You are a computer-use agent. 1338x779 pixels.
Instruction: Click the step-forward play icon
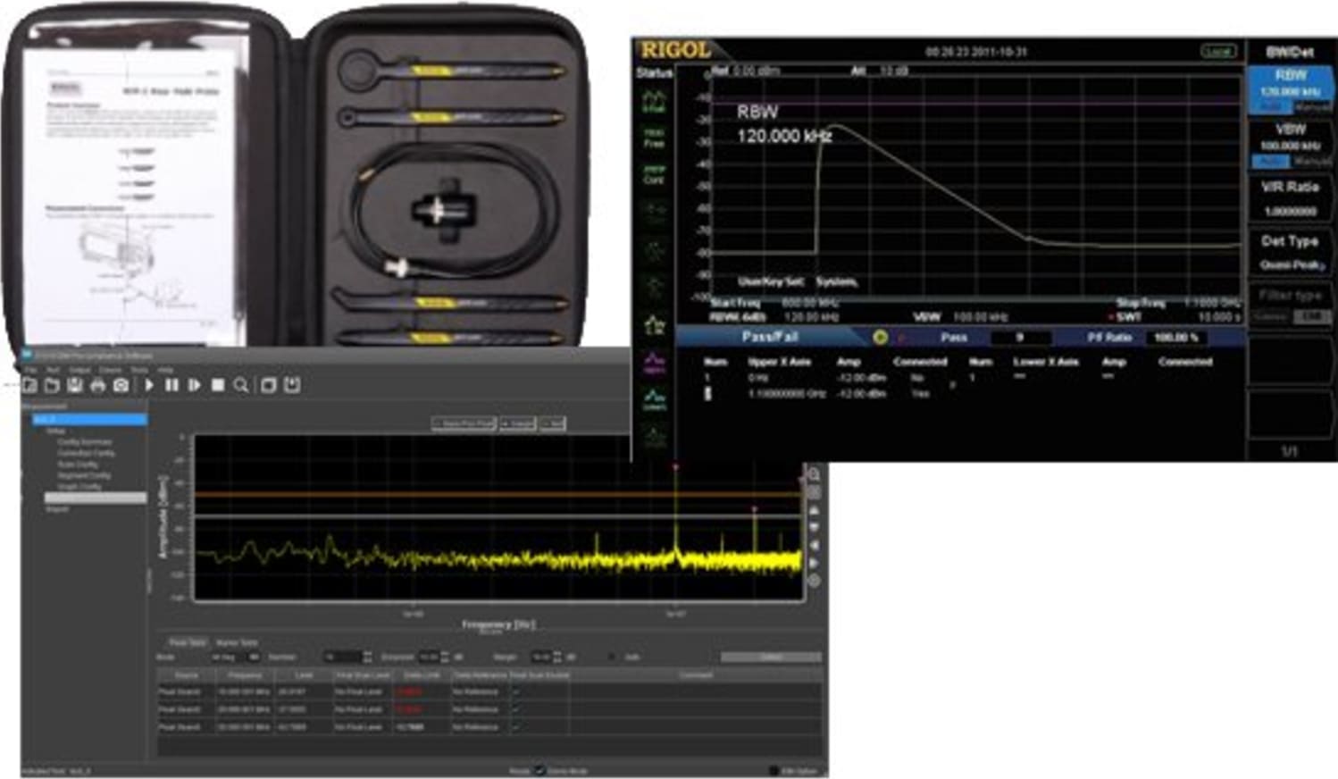pos(195,385)
